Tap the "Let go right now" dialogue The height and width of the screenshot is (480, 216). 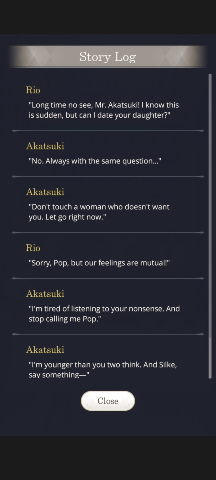(x=99, y=212)
